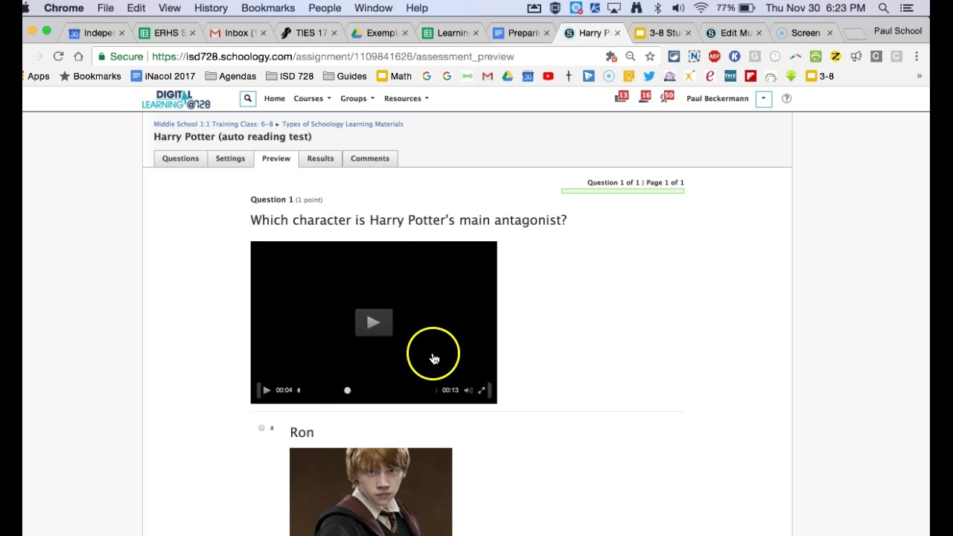Open the Google Drive bookmark icon

tap(508, 76)
